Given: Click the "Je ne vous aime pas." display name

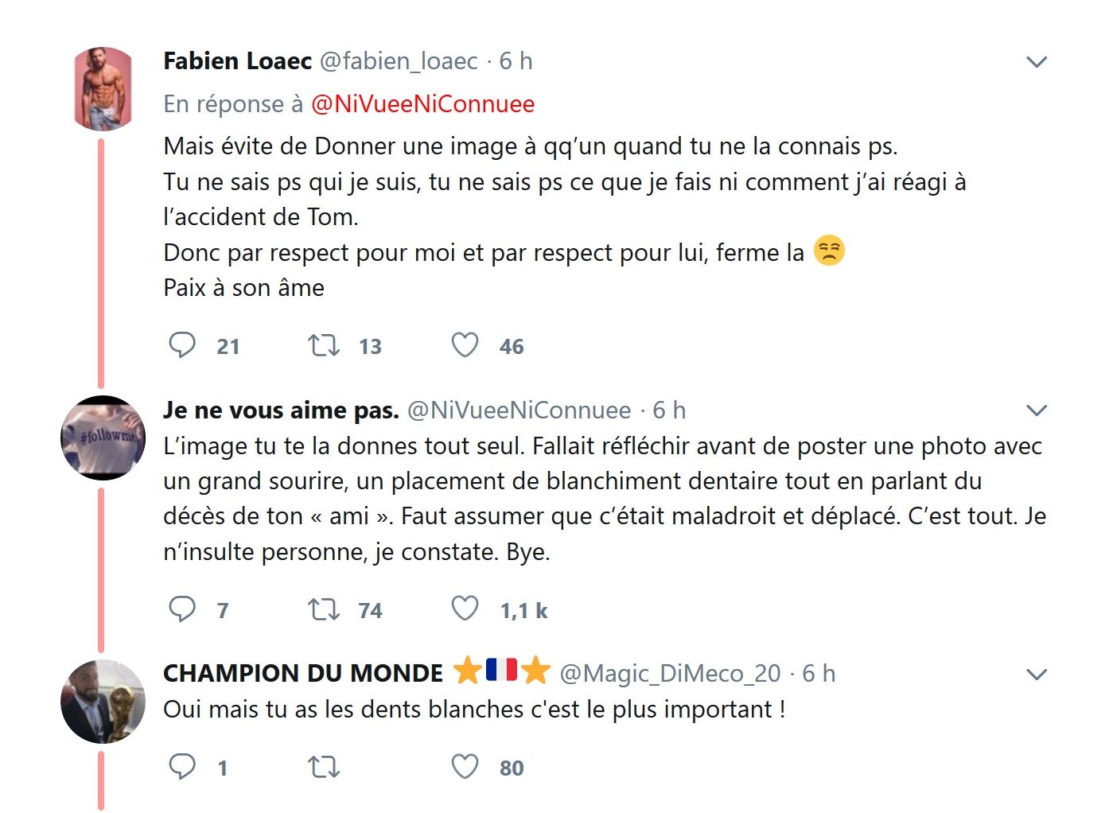Looking at the screenshot, I should point(281,410).
